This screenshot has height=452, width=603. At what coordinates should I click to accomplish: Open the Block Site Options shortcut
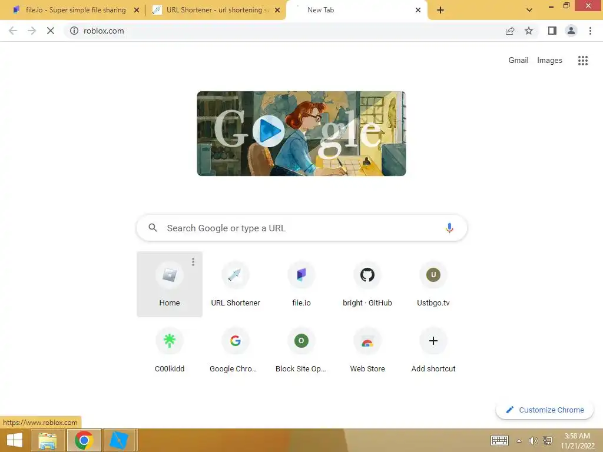(301, 350)
